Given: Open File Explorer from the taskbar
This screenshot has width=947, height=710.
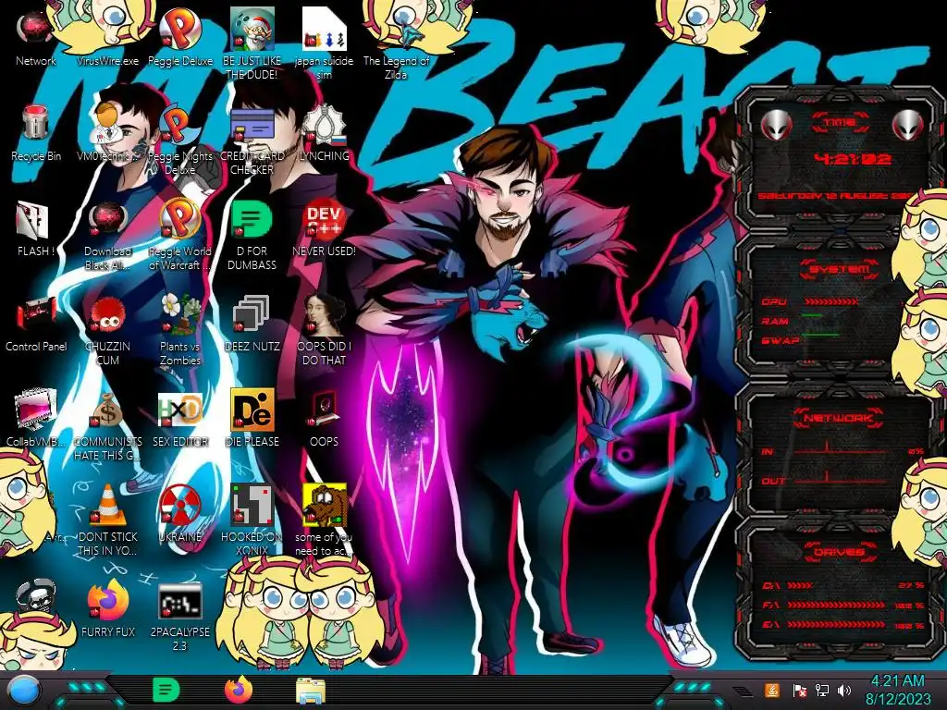Looking at the screenshot, I should tap(311, 691).
